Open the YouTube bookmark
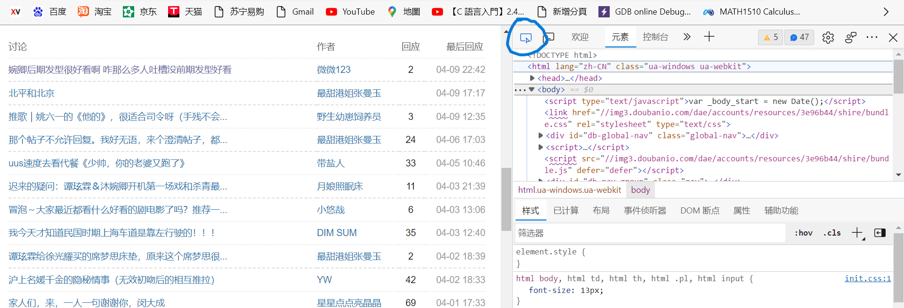Screen dimensions: 904x308 pos(350,12)
